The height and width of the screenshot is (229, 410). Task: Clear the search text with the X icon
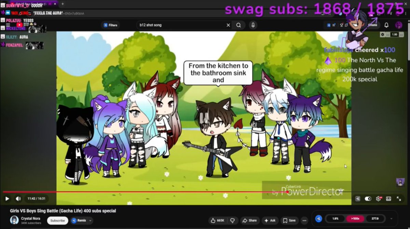tap(228, 25)
